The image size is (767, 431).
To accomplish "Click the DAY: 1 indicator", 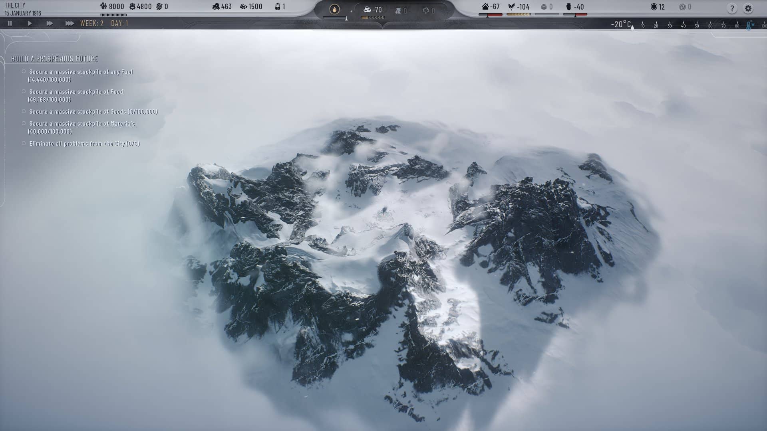I will (x=119, y=24).
